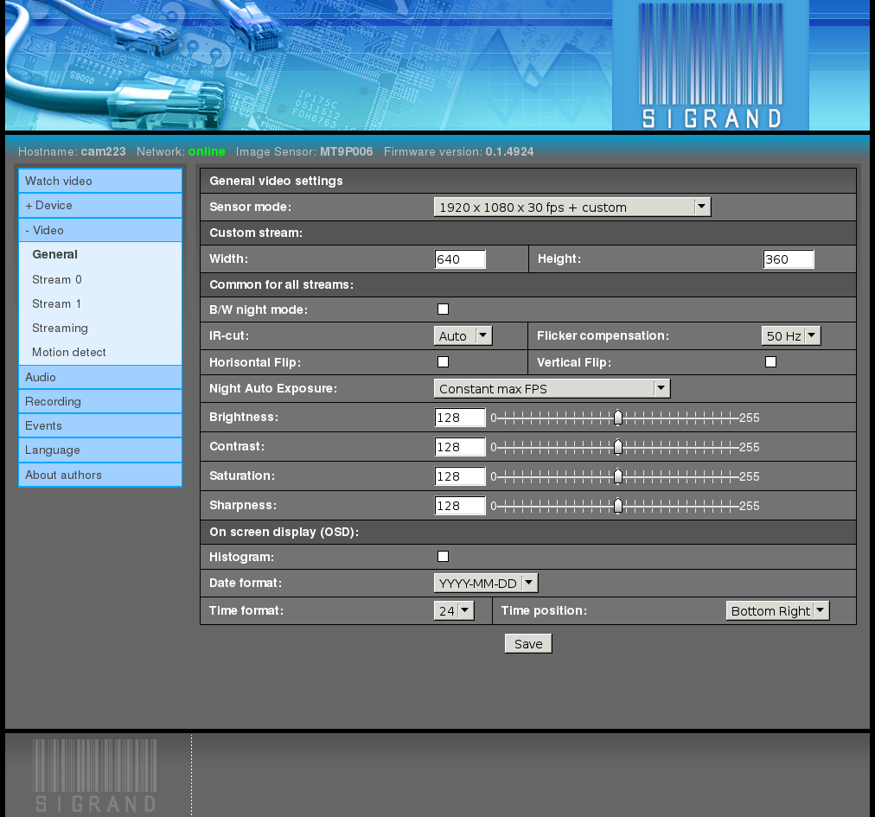Click the Saturation slider handle
Screen dimensions: 875x817
point(617,476)
